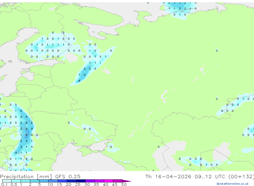Click the 0.1–0.5 mm legend color swatch
Screen dimensions: 254x186
click(x=7, y=181)
